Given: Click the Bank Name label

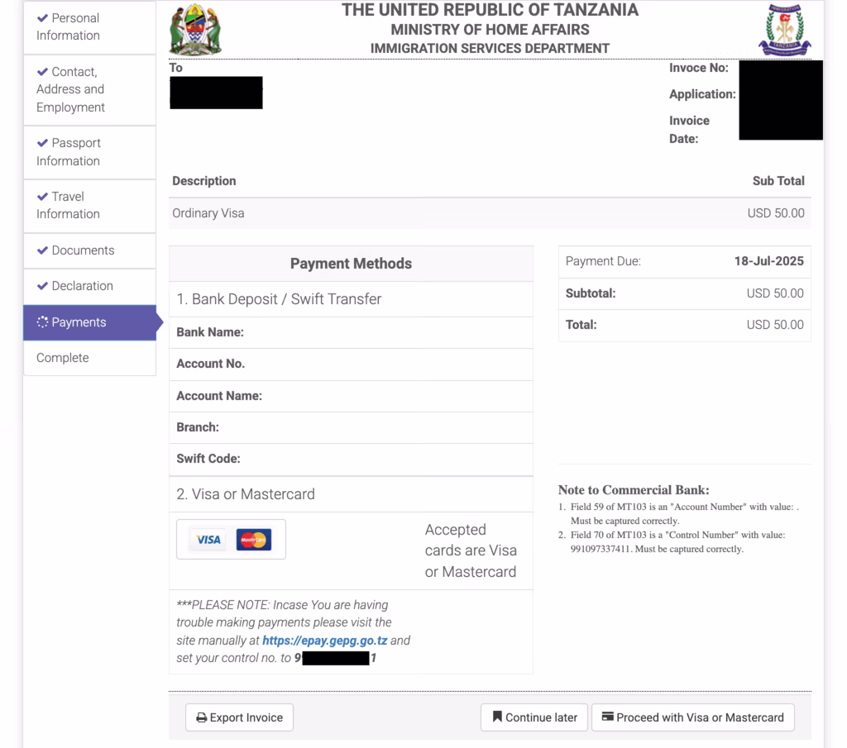Looking at the screenshot, I should (210, 332).
